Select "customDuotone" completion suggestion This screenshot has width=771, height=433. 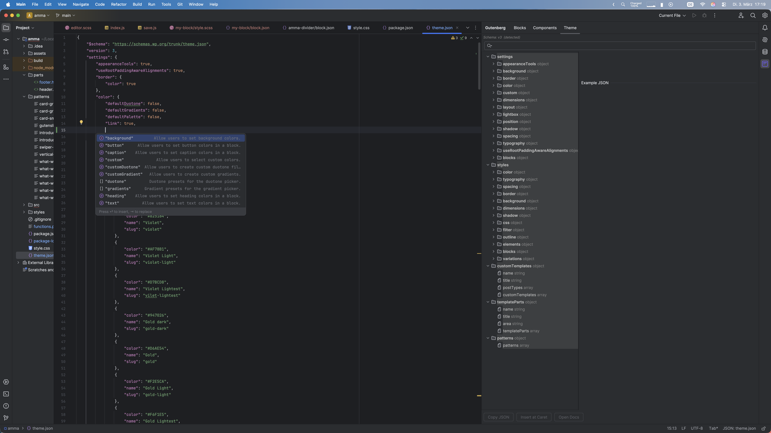(171, 167)
